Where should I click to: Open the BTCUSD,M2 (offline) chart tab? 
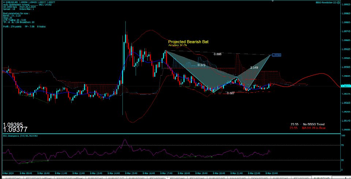pyautogui.click(x=38, y=178)
